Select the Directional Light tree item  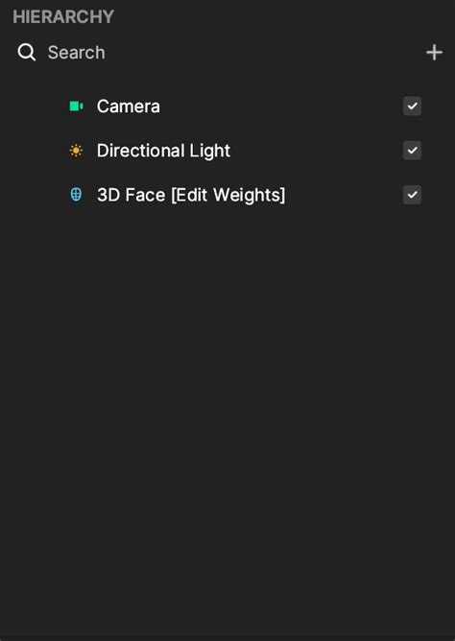click(227, 151)
